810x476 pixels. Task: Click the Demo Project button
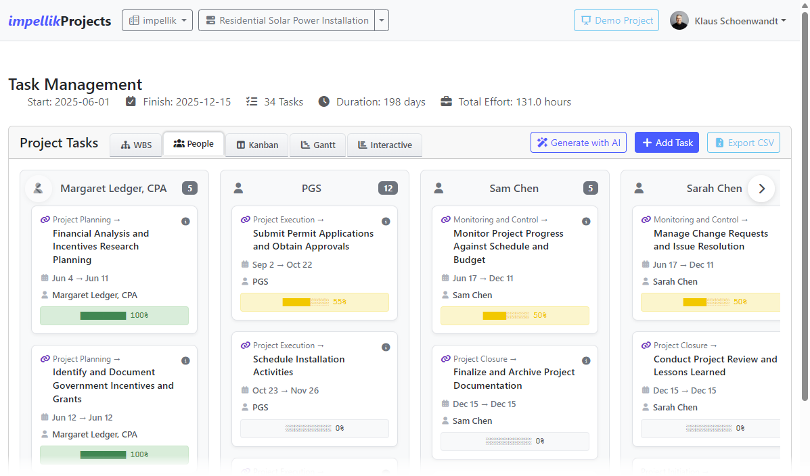[616, 21]
